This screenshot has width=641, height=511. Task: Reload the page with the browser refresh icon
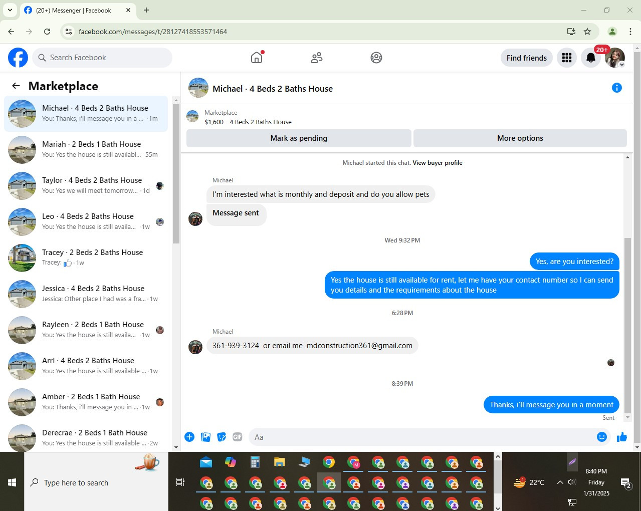47,32
